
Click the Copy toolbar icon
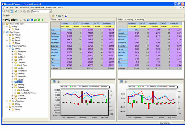(x=24, y=11)
